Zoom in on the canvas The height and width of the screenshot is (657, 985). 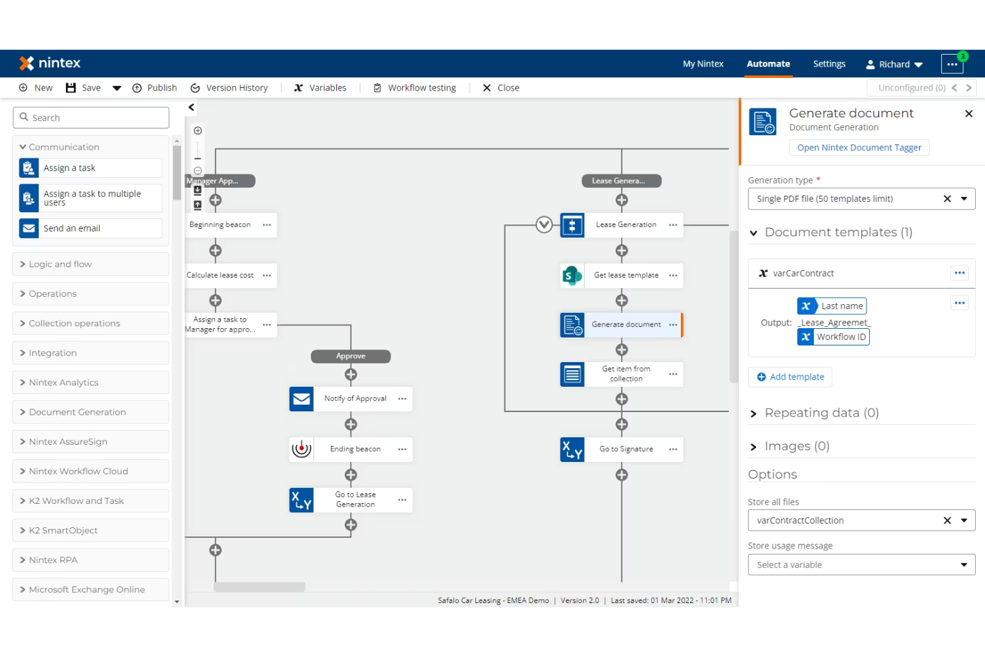click(x=198, y=131)
